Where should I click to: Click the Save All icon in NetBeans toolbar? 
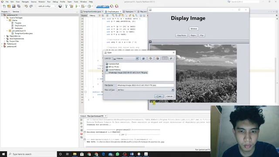[18, 6]
